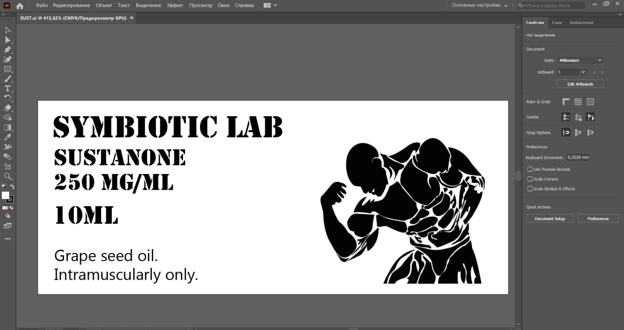Select the Pen tool
Image resolution: width=624 pixels, height=330 pixels.
(8, 50)
